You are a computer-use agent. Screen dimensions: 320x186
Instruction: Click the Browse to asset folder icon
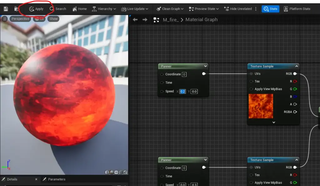(17, 9)
